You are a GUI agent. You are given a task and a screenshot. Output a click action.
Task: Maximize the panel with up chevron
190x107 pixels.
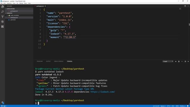[x=182, y=62]
